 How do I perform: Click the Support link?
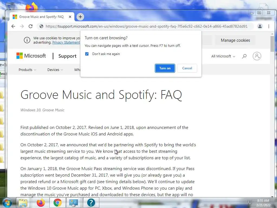pyautogui.click(x=67, y=56)
